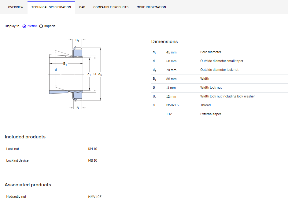
Task: Click the Width lock nut including lock washer text
Action: (227, 96)
